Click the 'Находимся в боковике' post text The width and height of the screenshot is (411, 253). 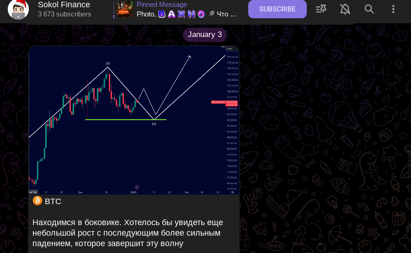[x=128, y=233]
